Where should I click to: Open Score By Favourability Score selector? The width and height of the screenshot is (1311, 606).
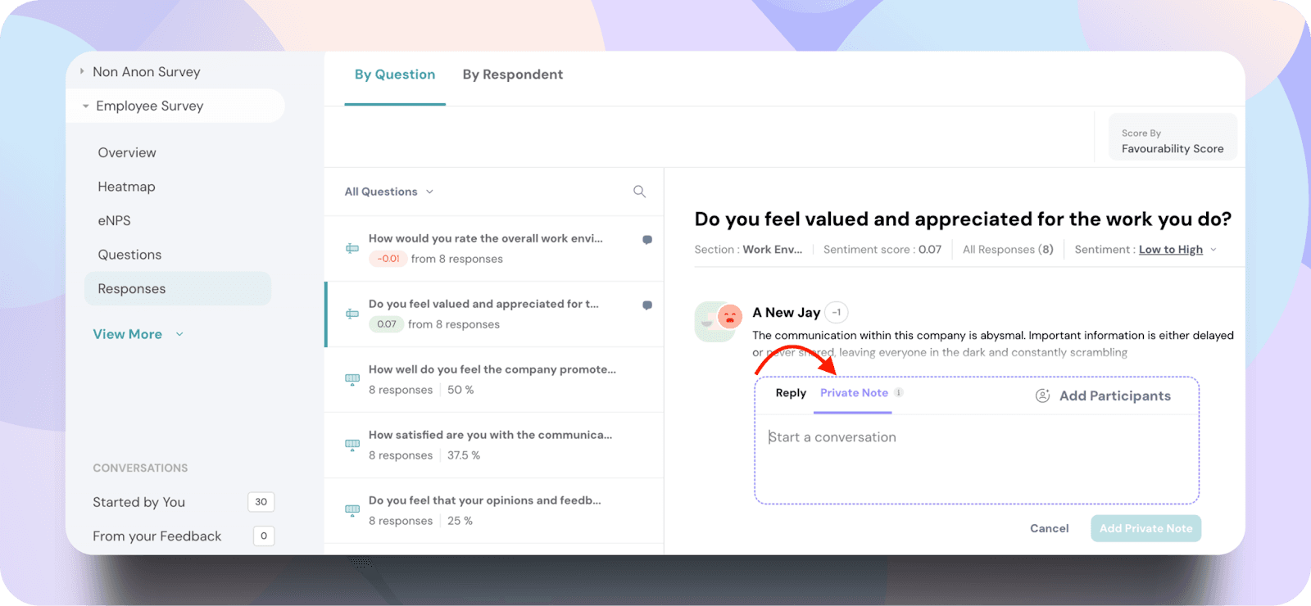click(1172, 141)
